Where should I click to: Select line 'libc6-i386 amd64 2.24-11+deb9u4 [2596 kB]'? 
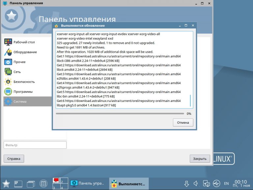[x=88, y=61]
